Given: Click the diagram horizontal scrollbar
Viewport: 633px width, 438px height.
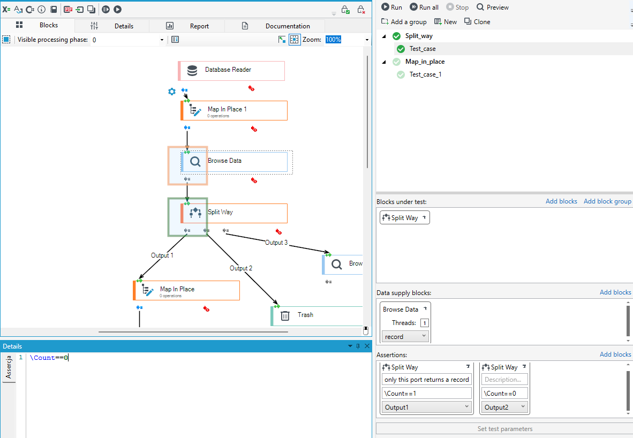Looking at the screenshot, I should (193, 332).
